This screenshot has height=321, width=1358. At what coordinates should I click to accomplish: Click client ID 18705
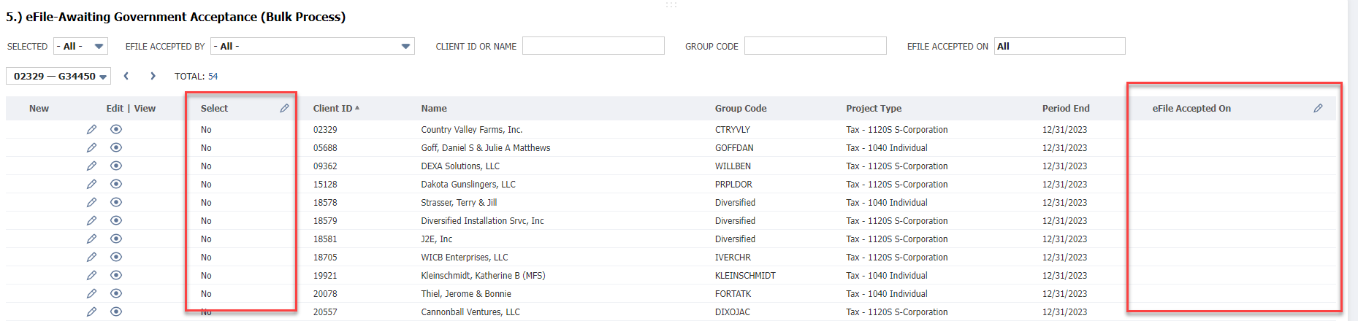(x=325, y=257)
